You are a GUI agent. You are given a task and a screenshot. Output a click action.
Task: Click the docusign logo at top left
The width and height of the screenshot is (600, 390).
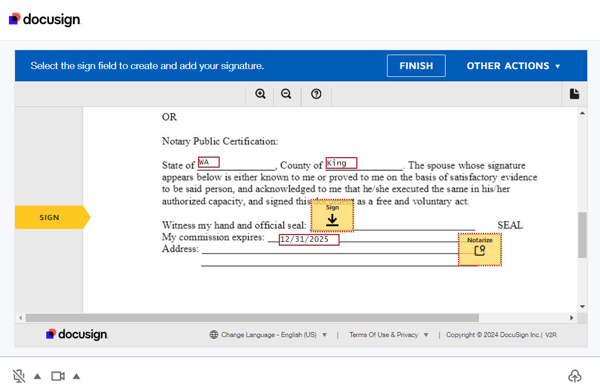tap(45, 18)
